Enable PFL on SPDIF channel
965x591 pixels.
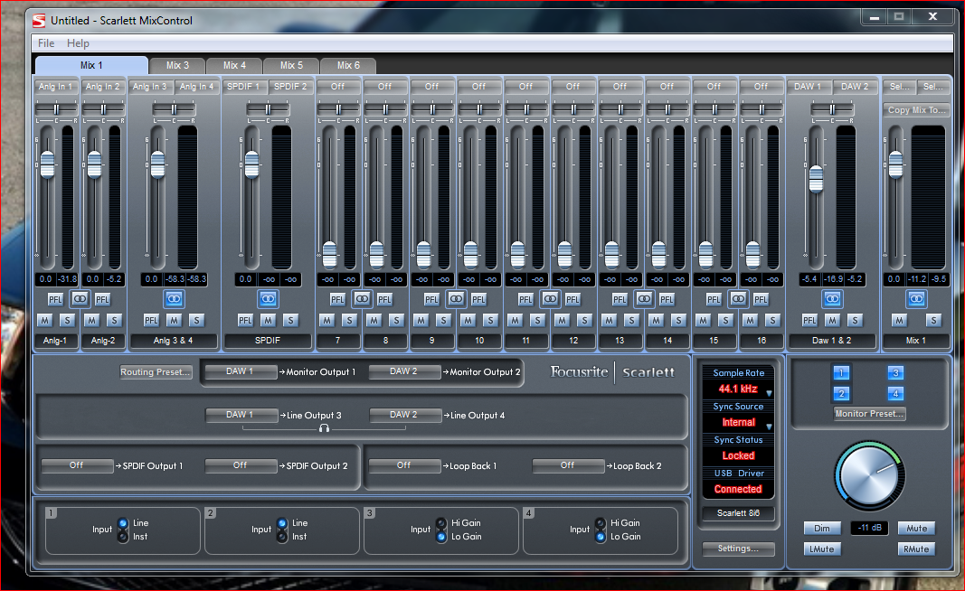click(245, 321)
